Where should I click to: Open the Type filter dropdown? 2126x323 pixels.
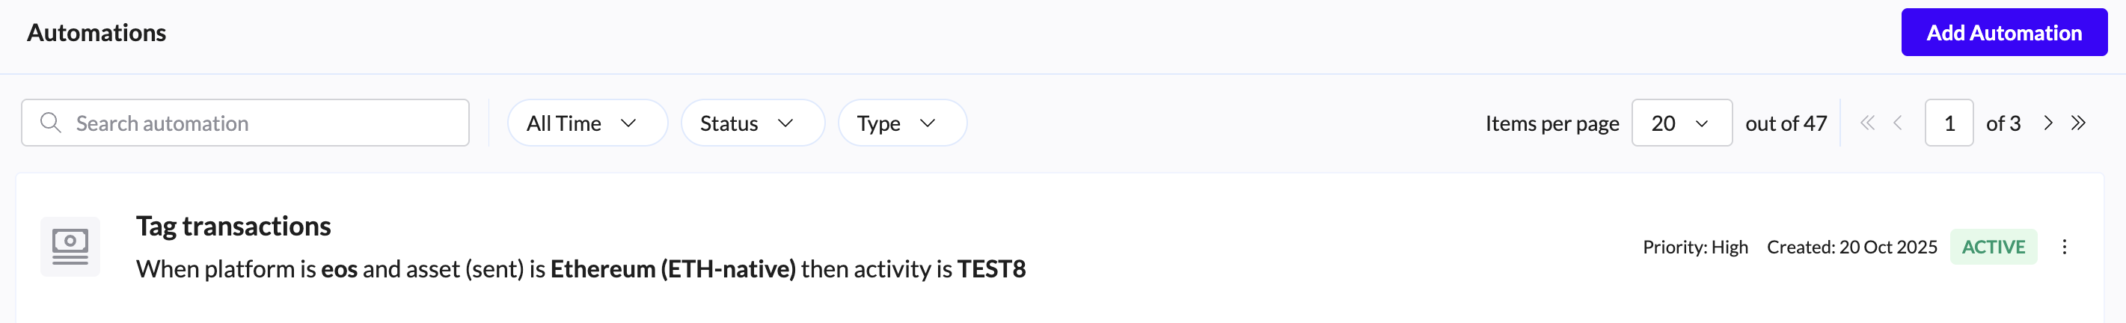click(x=901, y=123)
